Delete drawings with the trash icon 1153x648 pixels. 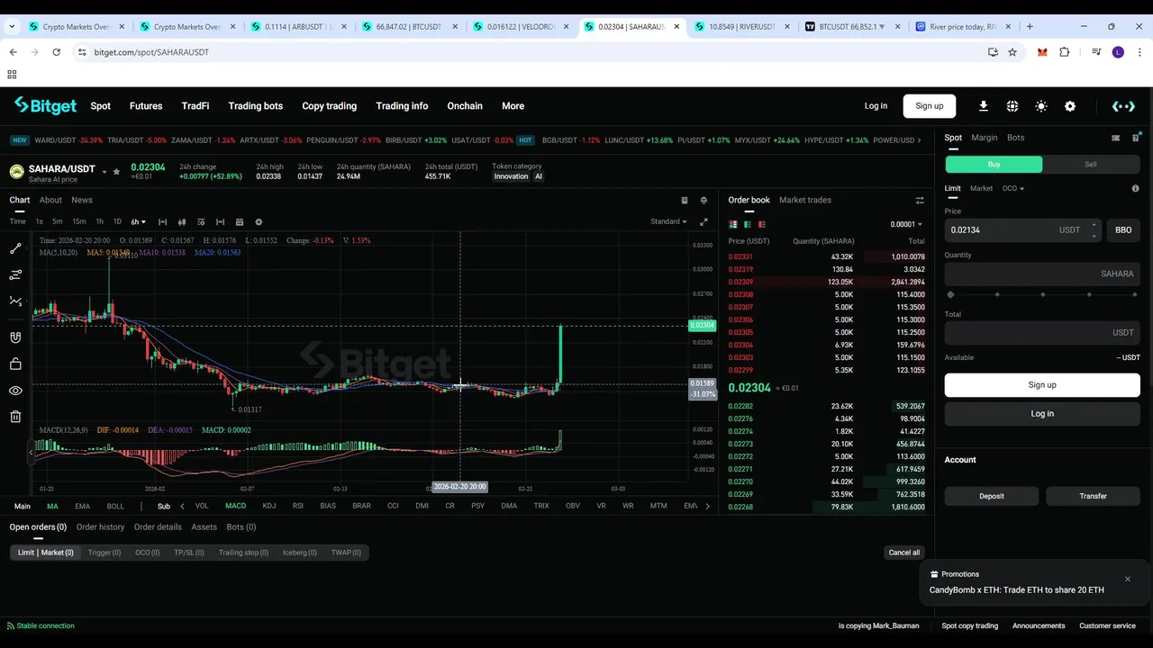coord(15,417)
